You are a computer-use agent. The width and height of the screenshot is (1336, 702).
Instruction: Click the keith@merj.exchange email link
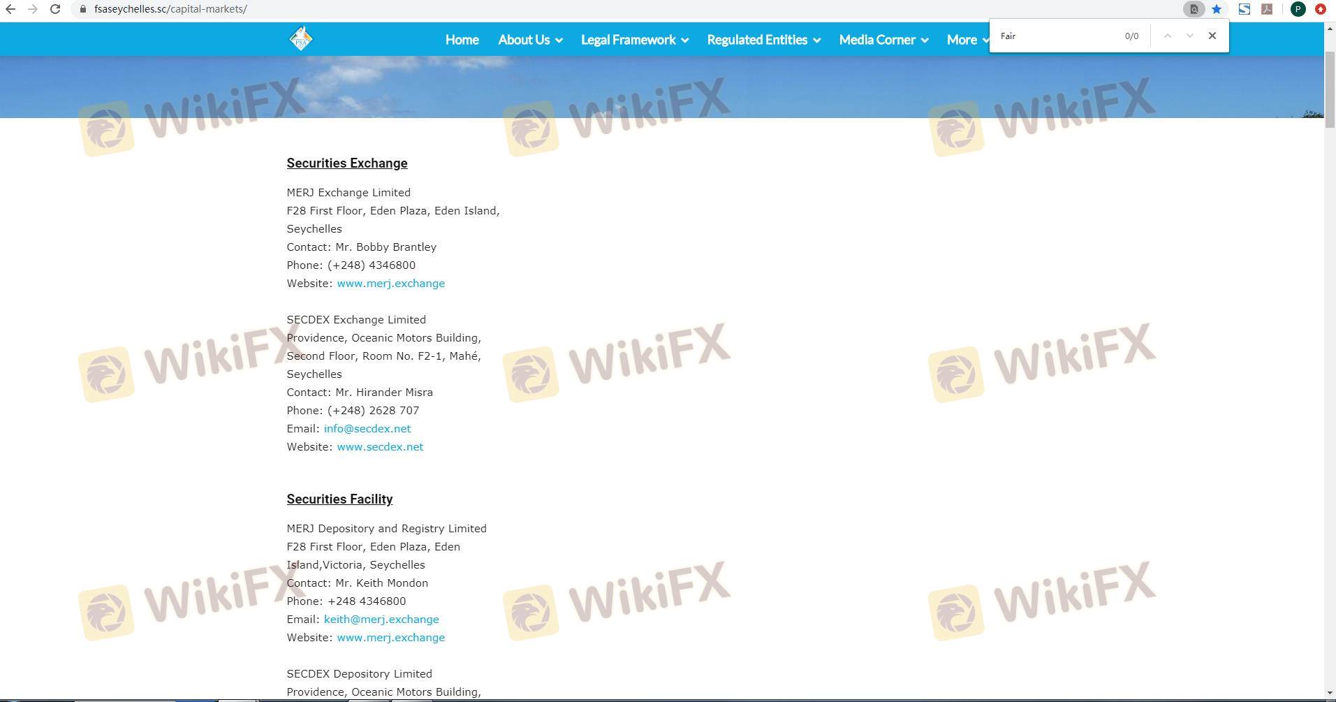click(381, 620)
